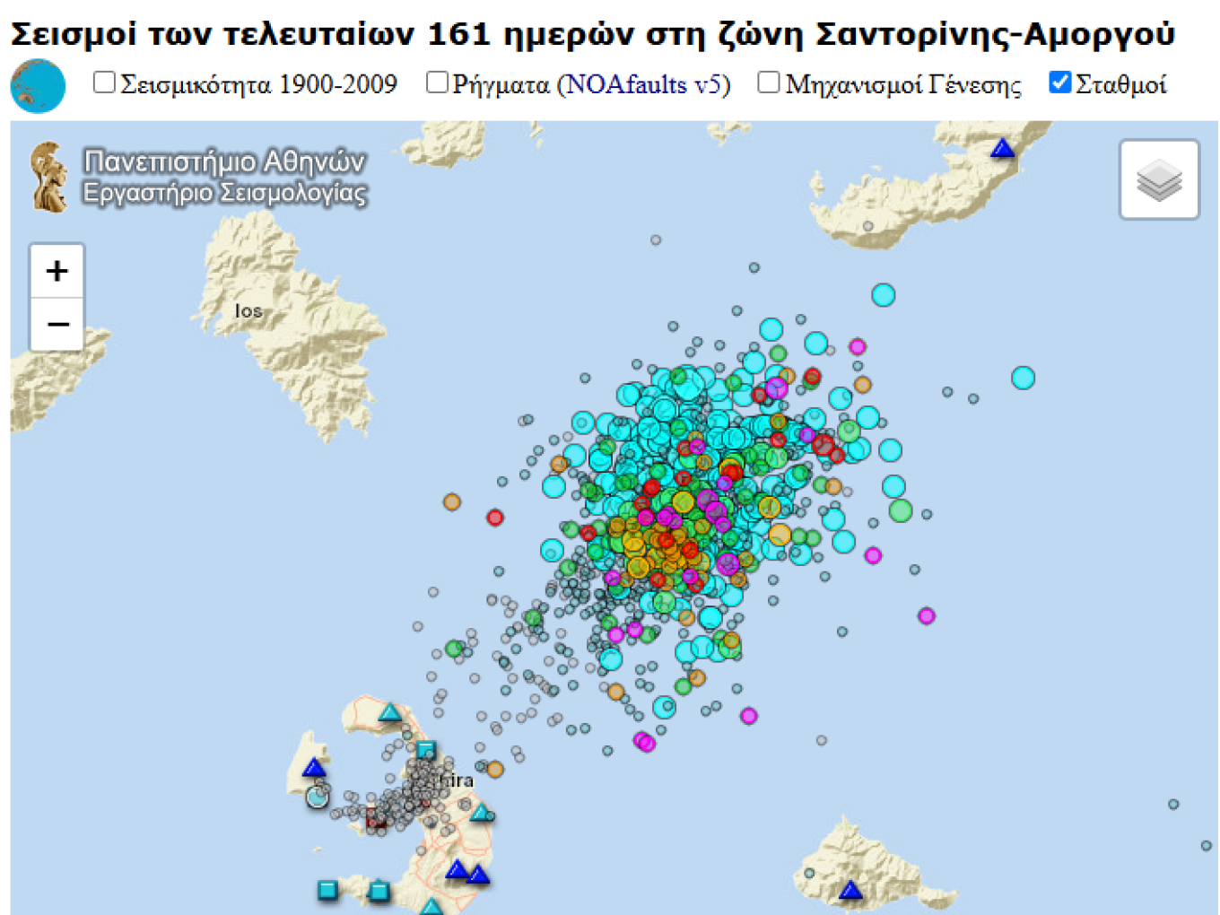Screen dimensions: 1220x915
Task: Zoom out with the minus button
Action: click(x=57, y=324)
